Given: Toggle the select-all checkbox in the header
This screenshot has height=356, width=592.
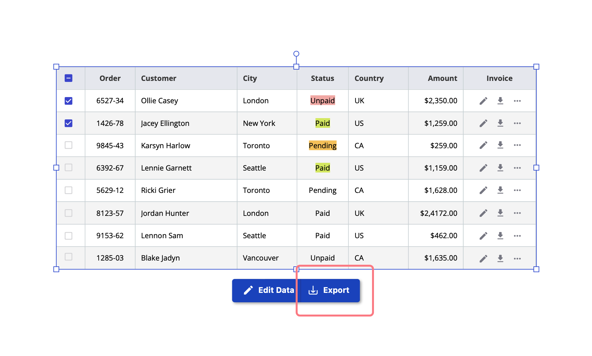Looking at the screenshot, I should click(69, 78).
